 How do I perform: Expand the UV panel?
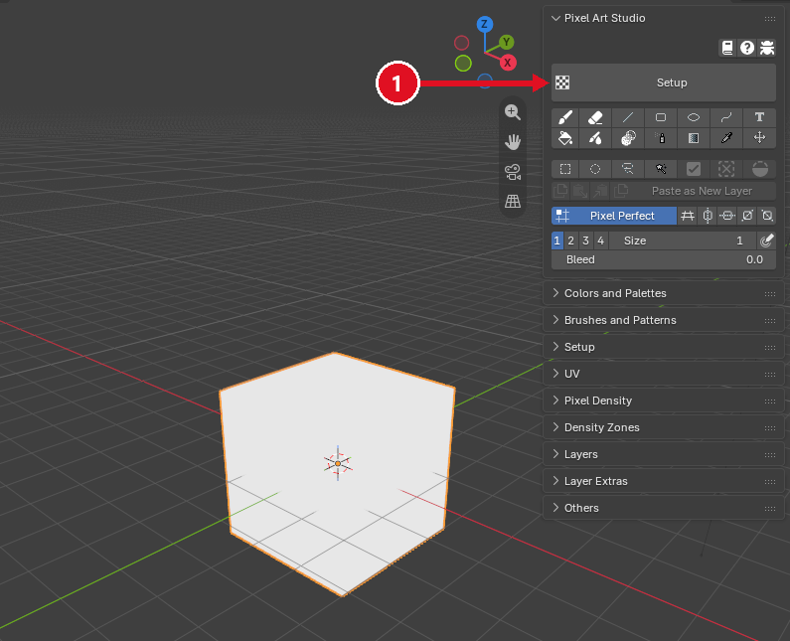[x=664, y=374]
